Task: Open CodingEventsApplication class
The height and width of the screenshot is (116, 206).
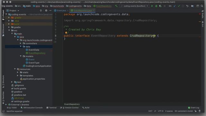Action: pos(37,66)
